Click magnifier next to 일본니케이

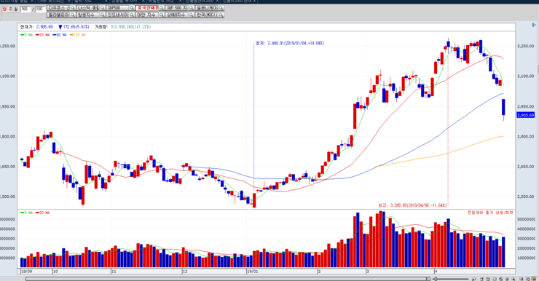pos(221,8)
